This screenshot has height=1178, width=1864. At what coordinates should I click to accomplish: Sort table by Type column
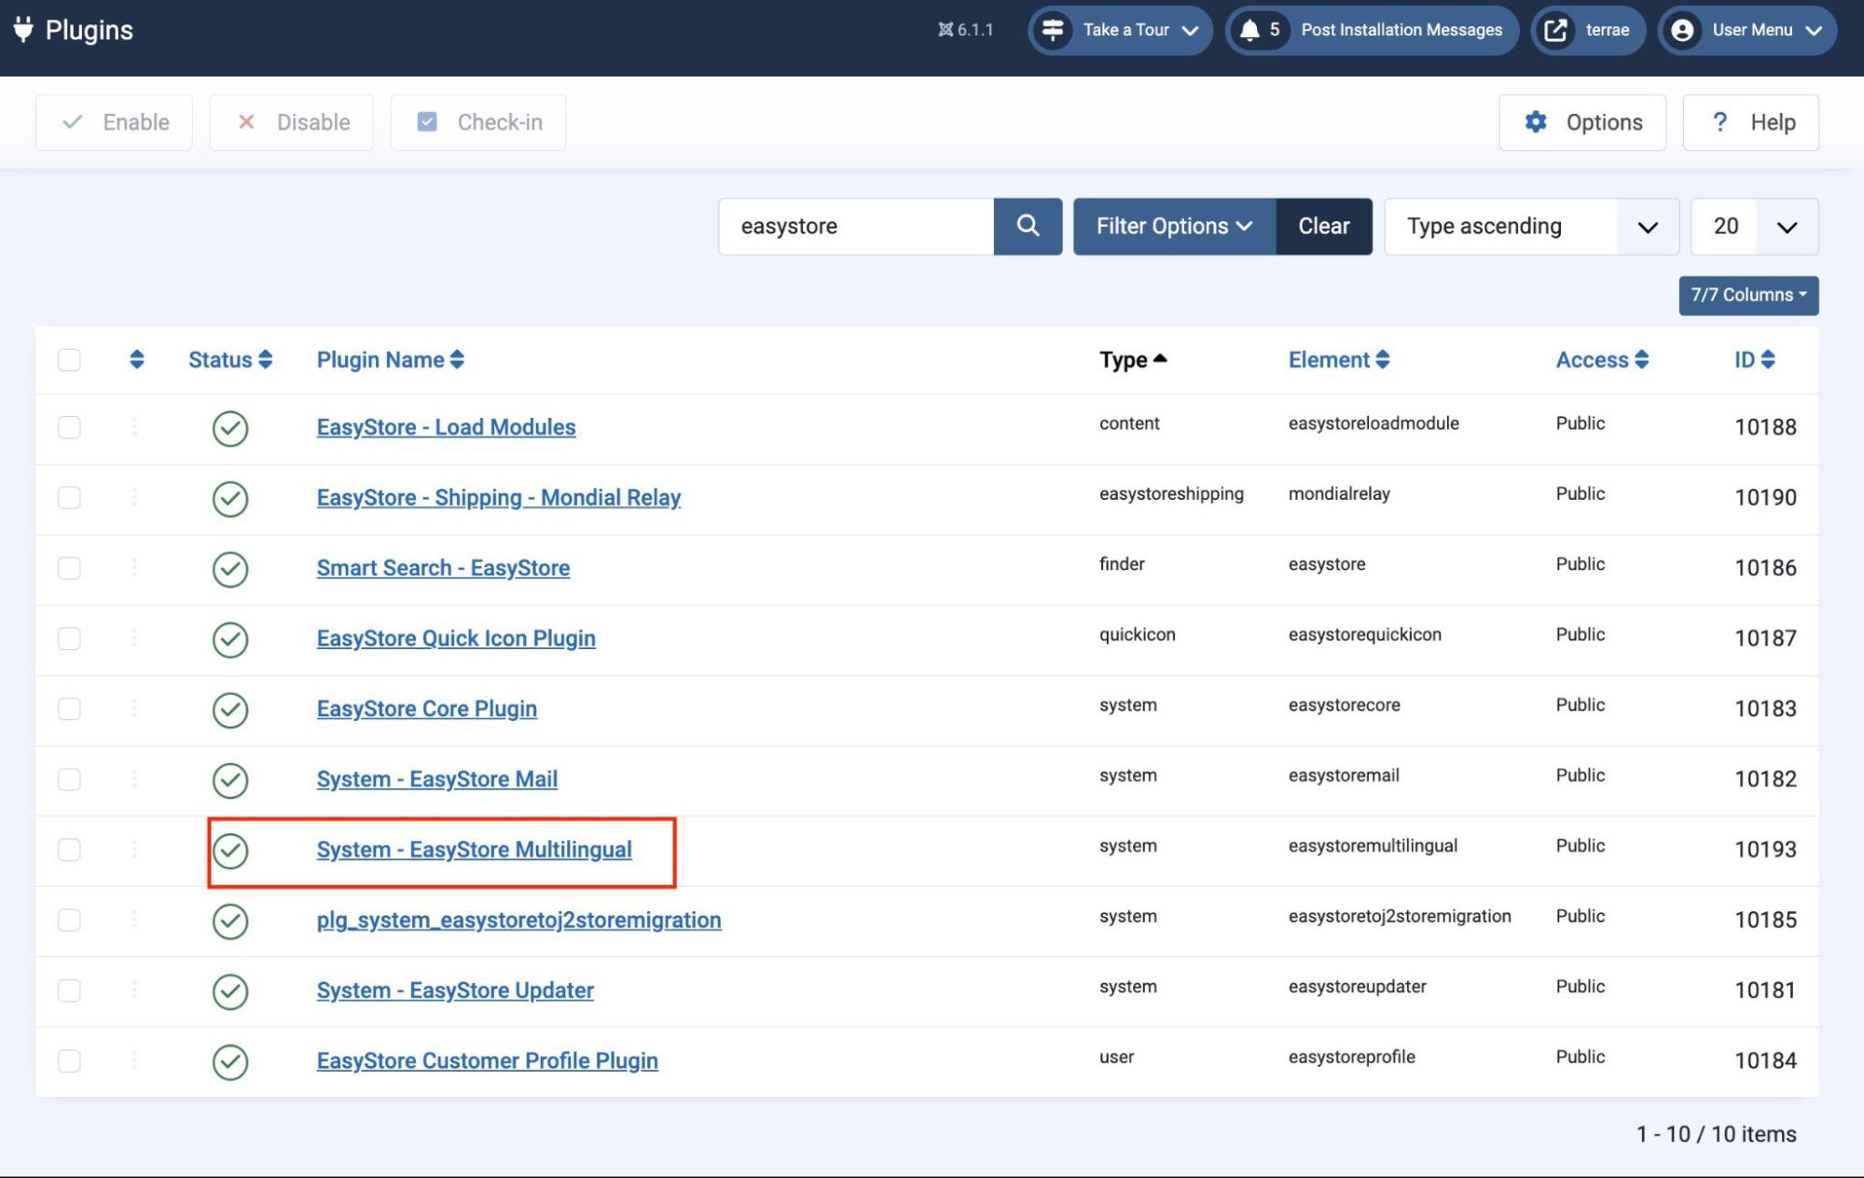point(1133,360)
